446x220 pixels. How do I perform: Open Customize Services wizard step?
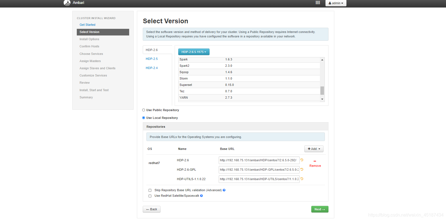93,75
